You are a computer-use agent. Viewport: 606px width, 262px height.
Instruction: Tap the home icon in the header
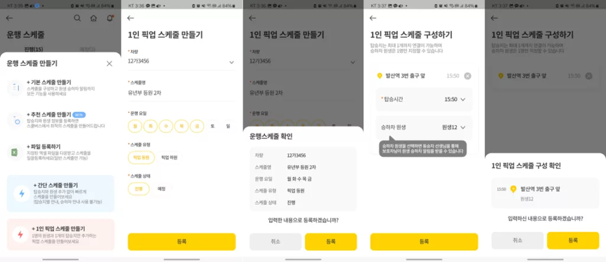tap(94, 18)
